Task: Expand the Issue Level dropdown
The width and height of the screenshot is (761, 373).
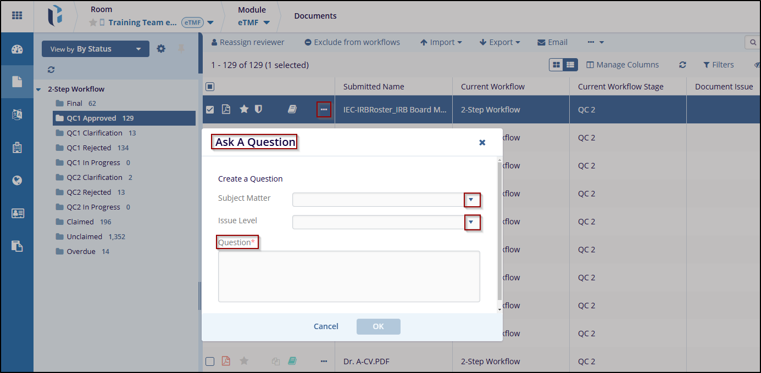Action: click(x=471, y=222)
